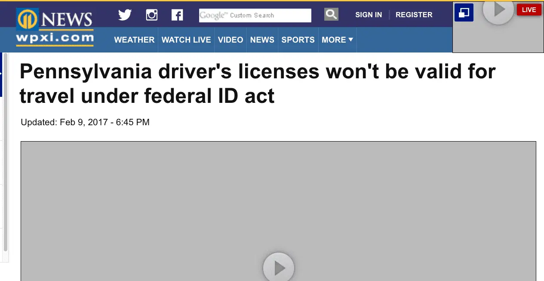The image size is (544, 281).
Task: Click the REGISTER link
Action: click(414, 15)
